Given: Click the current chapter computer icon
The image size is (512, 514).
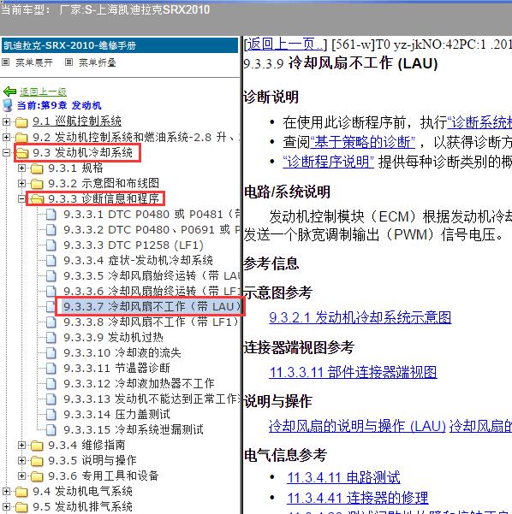Looking at the screenshot, I should pos(8,105).
